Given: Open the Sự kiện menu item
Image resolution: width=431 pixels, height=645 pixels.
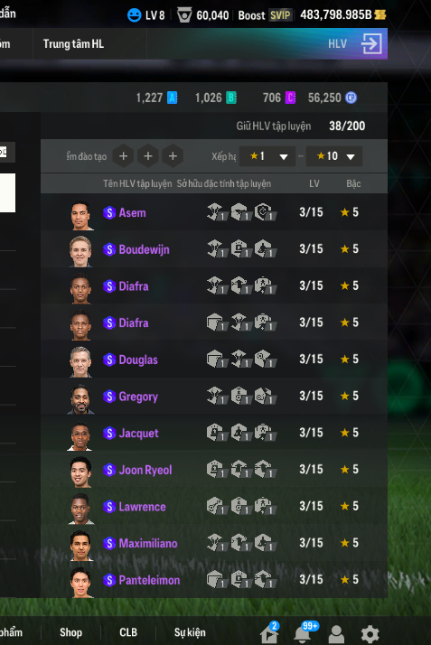Looking at the screenshot, I should tap(190, 632).
